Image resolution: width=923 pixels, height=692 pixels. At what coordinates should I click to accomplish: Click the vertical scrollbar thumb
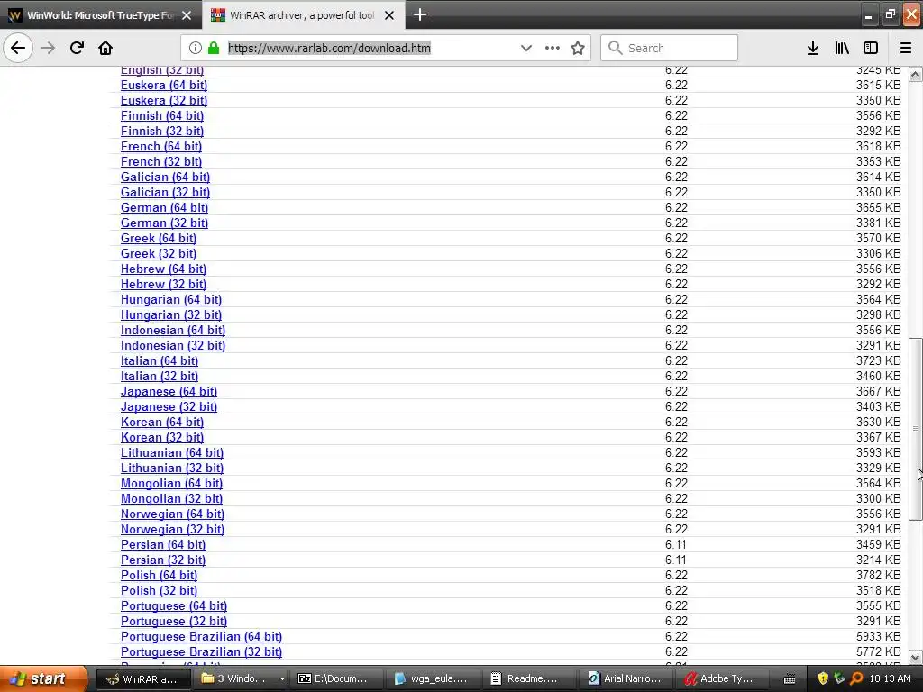[916, 429]
